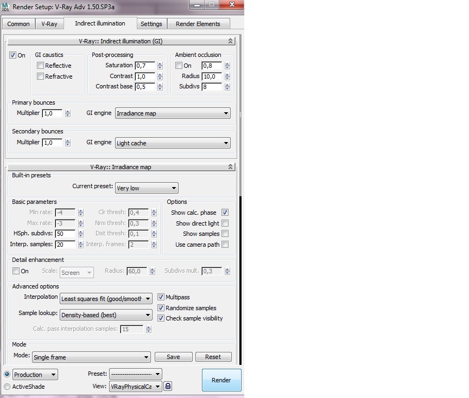Click the Contrast spinner arrows

(x=160, y=76)
